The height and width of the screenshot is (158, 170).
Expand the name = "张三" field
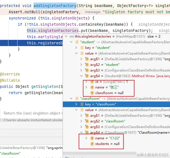(86, 87)
